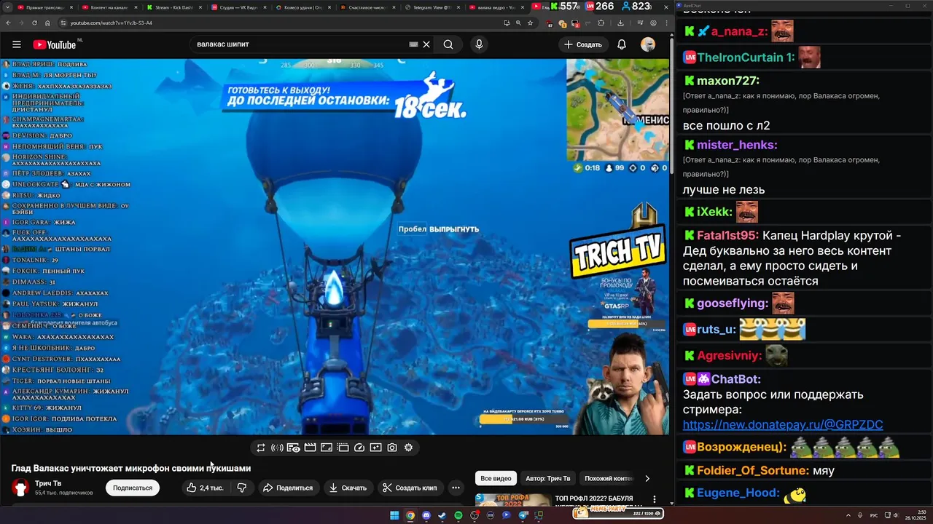Open more actions three-dot menu under video

[456, 488]
